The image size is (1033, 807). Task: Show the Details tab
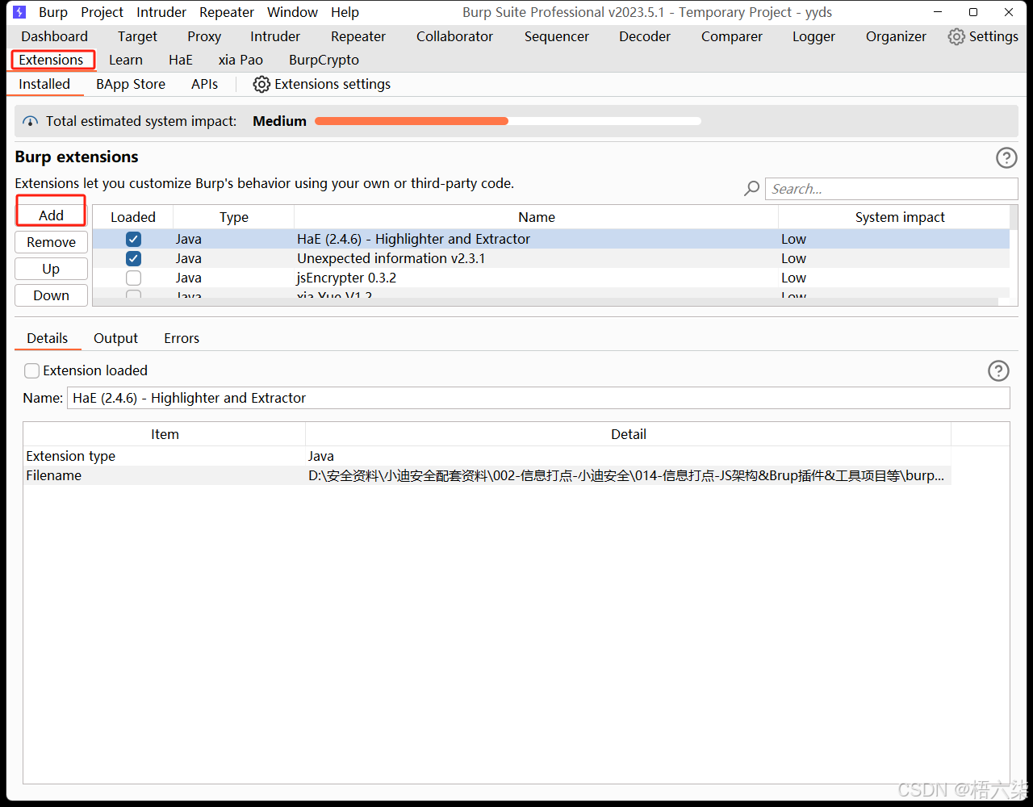[x=48, y=338]
